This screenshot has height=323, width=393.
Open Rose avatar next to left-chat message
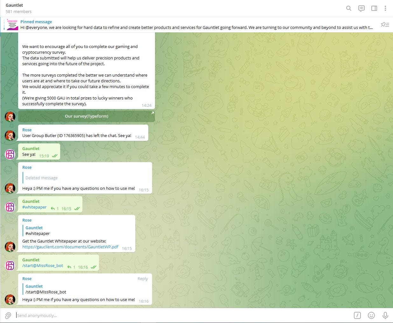pyautogui.click(x=10, y=135)
